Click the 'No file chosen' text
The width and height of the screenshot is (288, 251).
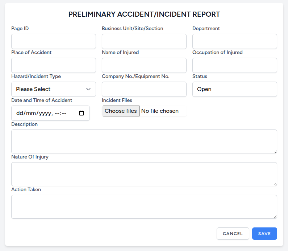[x=160, y=111]
